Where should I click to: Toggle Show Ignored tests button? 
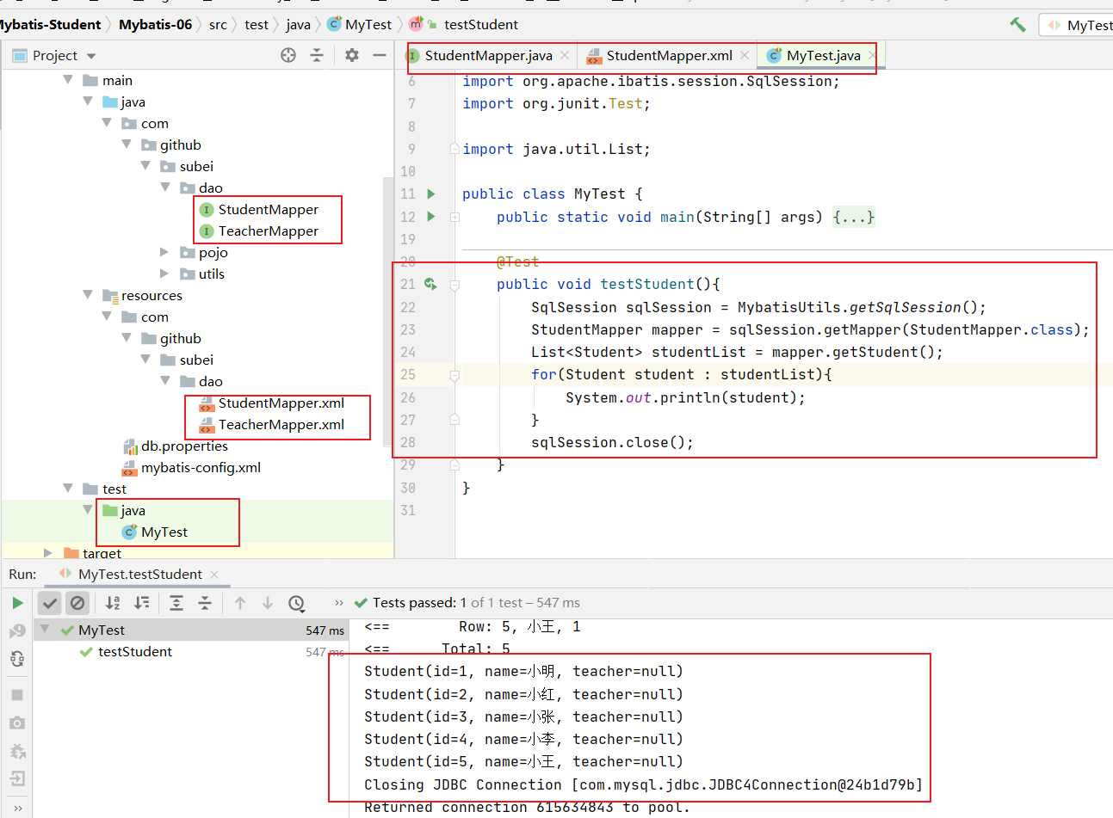pyautogui.click(x=77, y=603)
